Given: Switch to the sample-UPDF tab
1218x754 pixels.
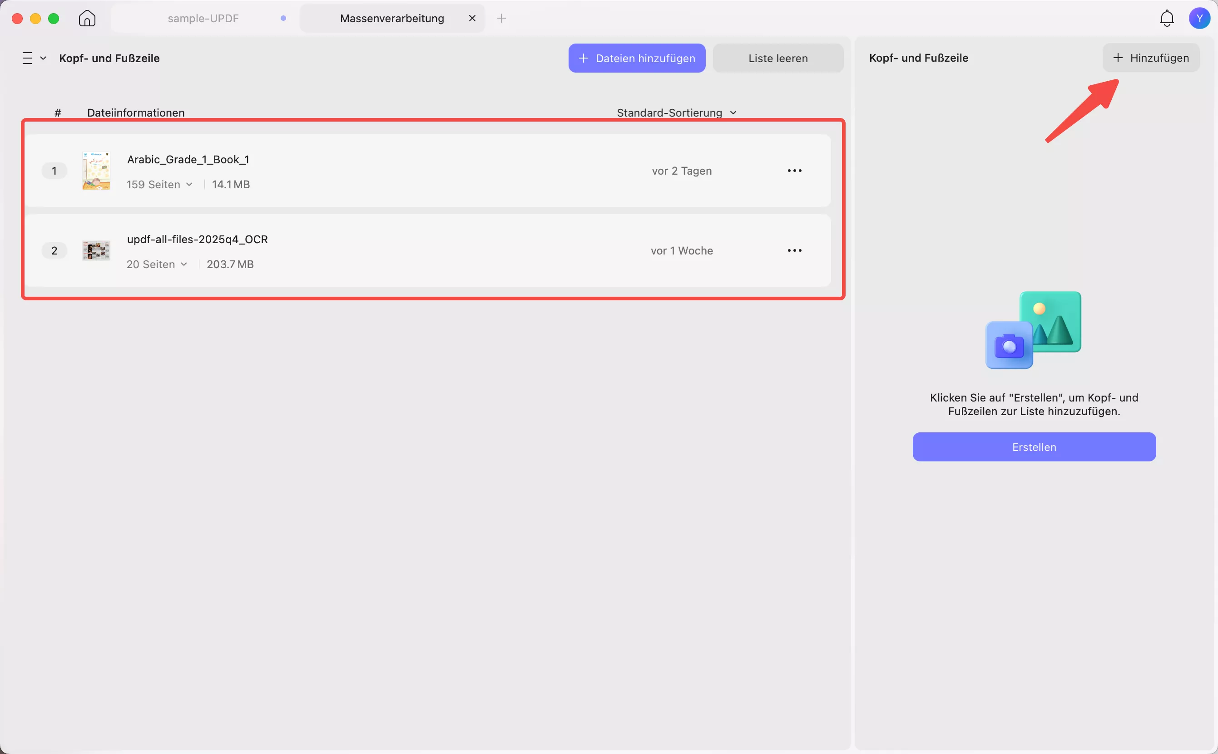Looking at the screenshot, I should click(203, 19).
